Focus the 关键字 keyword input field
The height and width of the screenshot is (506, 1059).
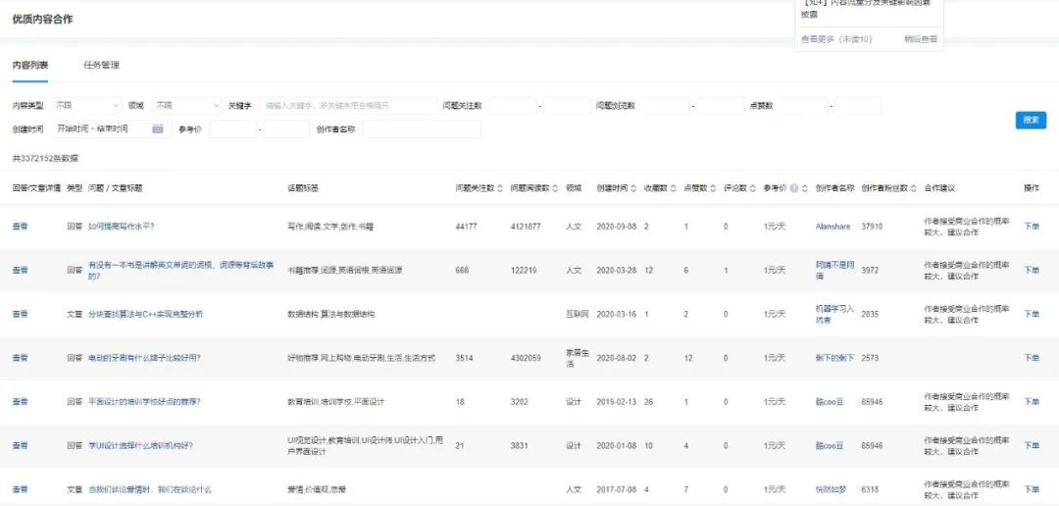pos(348,106)
